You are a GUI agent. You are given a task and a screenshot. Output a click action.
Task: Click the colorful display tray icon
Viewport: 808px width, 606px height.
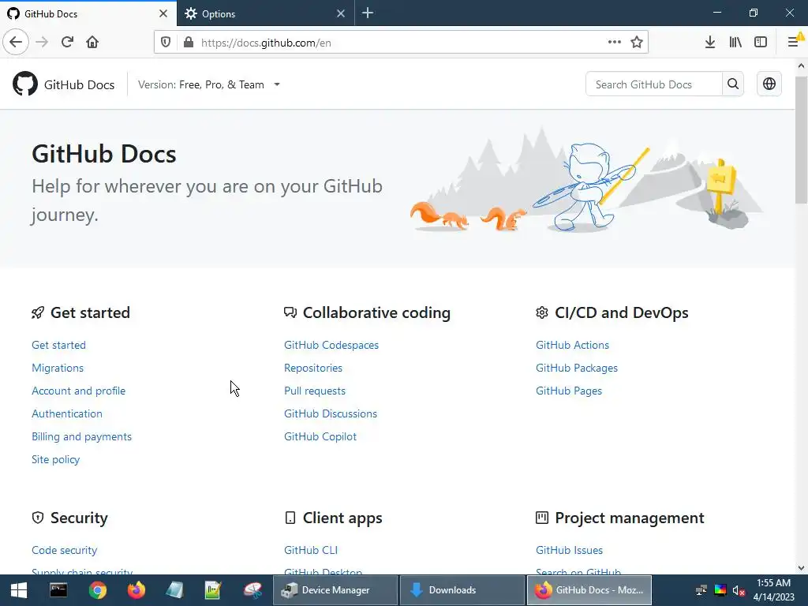tap(720, 590)
